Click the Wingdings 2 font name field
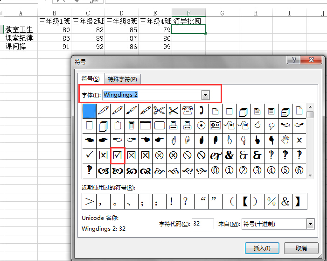327x261 pixels. tap(152, 95)
